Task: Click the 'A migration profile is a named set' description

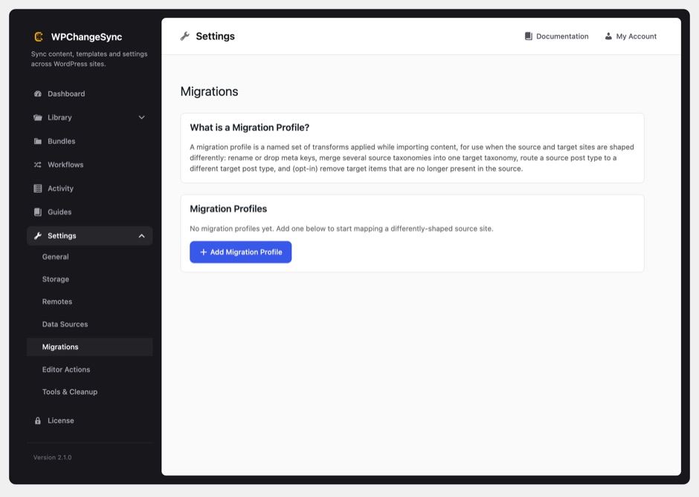Action: click(412, 157)
